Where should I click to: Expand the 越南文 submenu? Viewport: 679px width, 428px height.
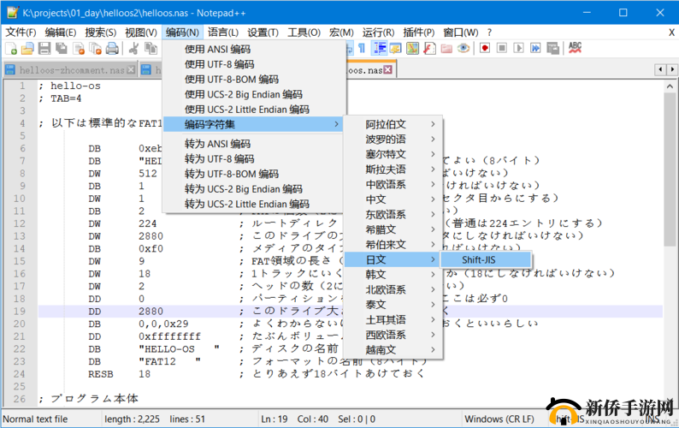(393, 350)
